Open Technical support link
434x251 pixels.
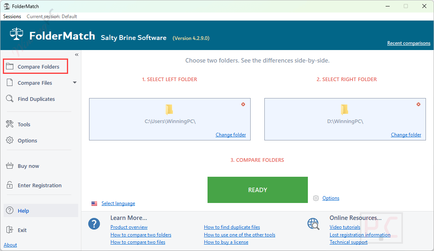coord(349,242)
